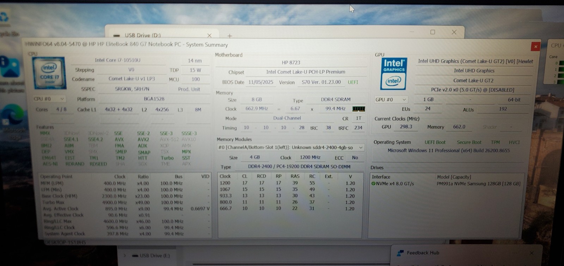Screen dimensions: 564x266
Task: Click the Intel Comet Lake-U PCH-LP Premium chipset
Action: coord(306,72)
